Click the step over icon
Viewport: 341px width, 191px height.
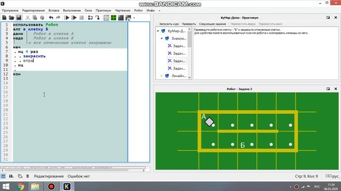pos(90,18)
